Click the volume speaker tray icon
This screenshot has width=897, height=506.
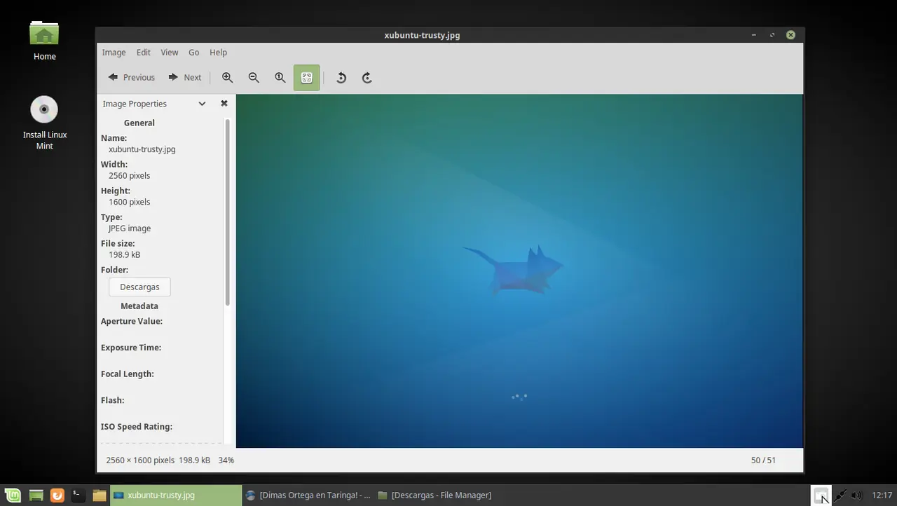point(856,495)
